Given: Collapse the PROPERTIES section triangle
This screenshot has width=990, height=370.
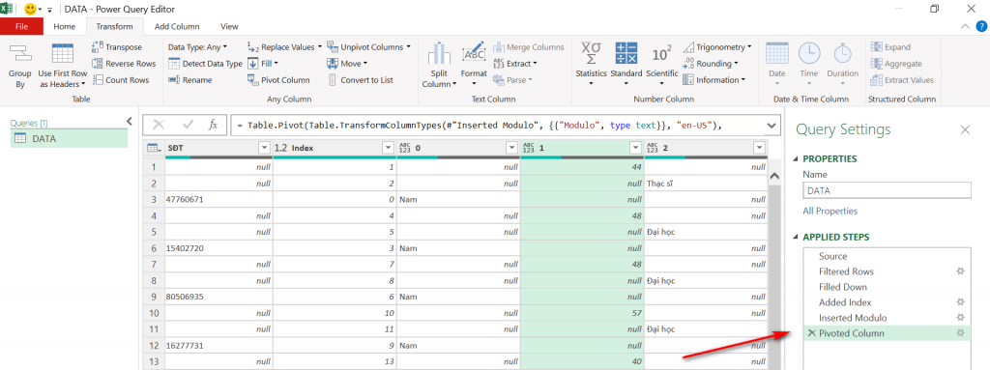Looking at the screenshot, I should 797,159.
